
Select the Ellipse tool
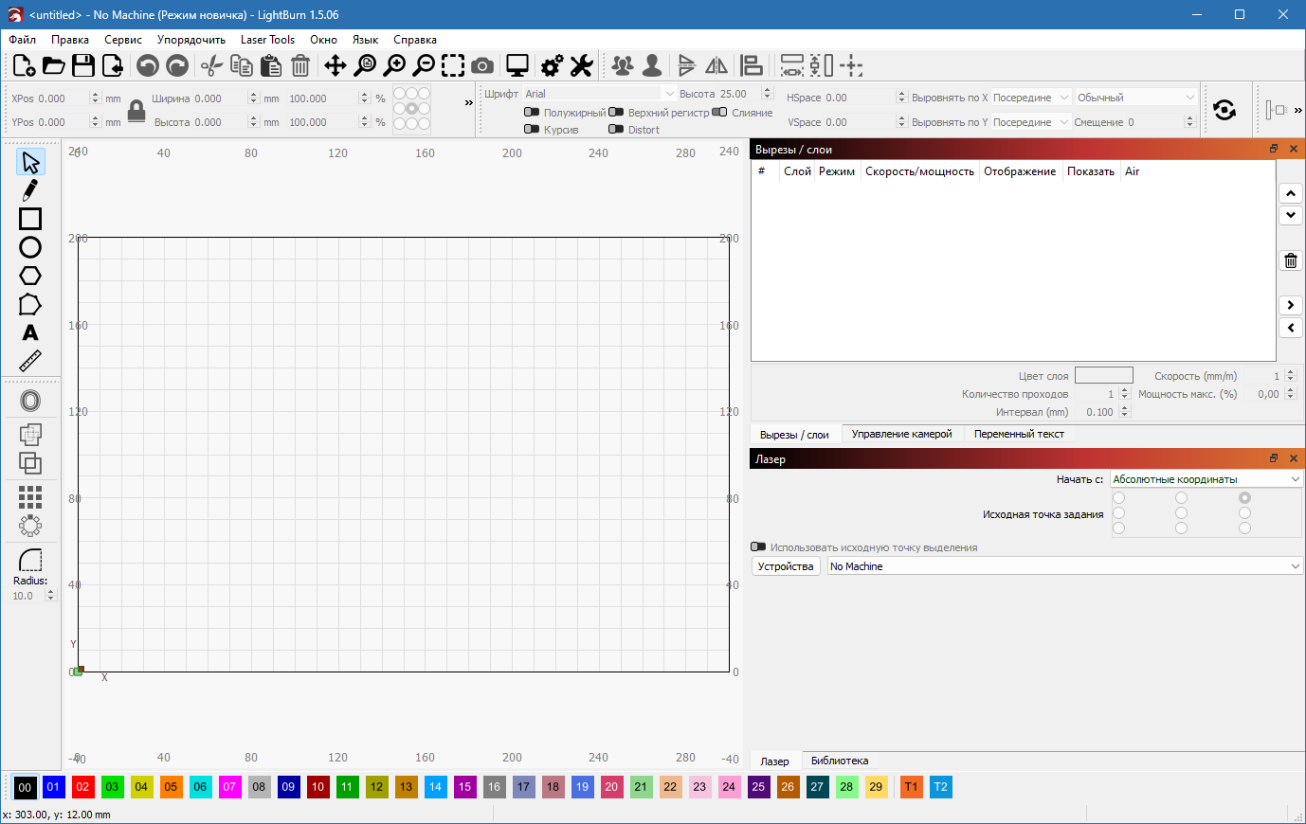pos(30,247)
